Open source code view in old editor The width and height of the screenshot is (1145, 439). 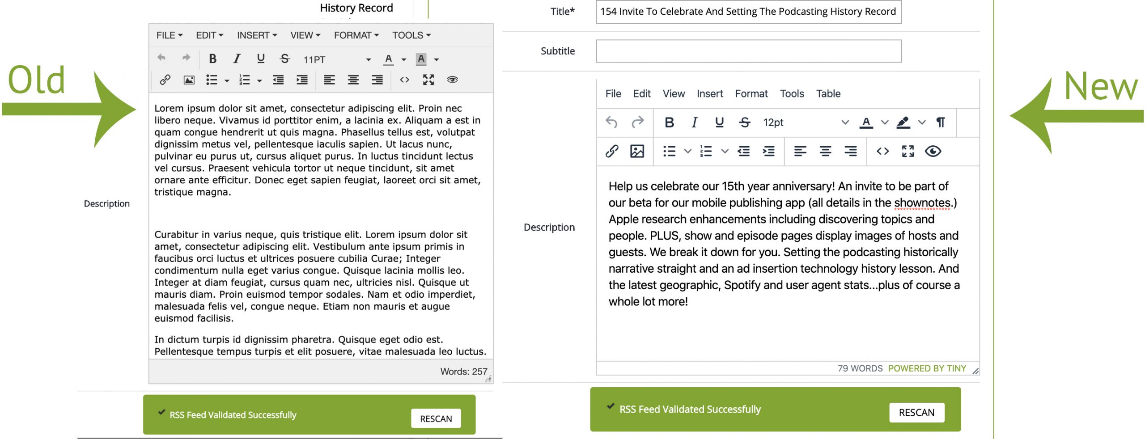tap(404, 80)
